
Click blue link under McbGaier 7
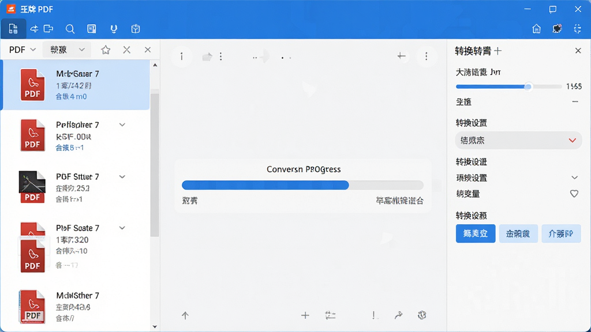coord(71,97)
